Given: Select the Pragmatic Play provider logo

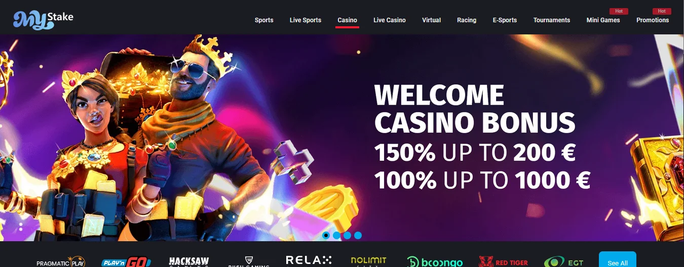Looking at the screenshot, I should (61, 262).
